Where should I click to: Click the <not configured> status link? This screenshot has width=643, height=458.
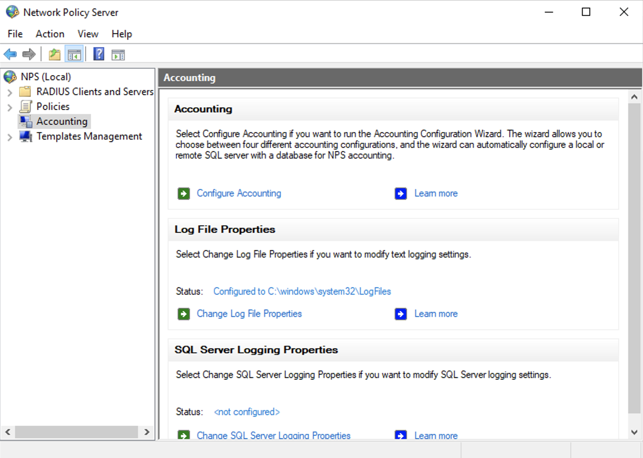(x=247, y=412)
